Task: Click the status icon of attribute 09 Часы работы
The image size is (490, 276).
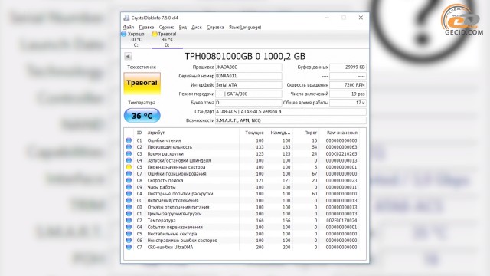Action: [129, 187]
